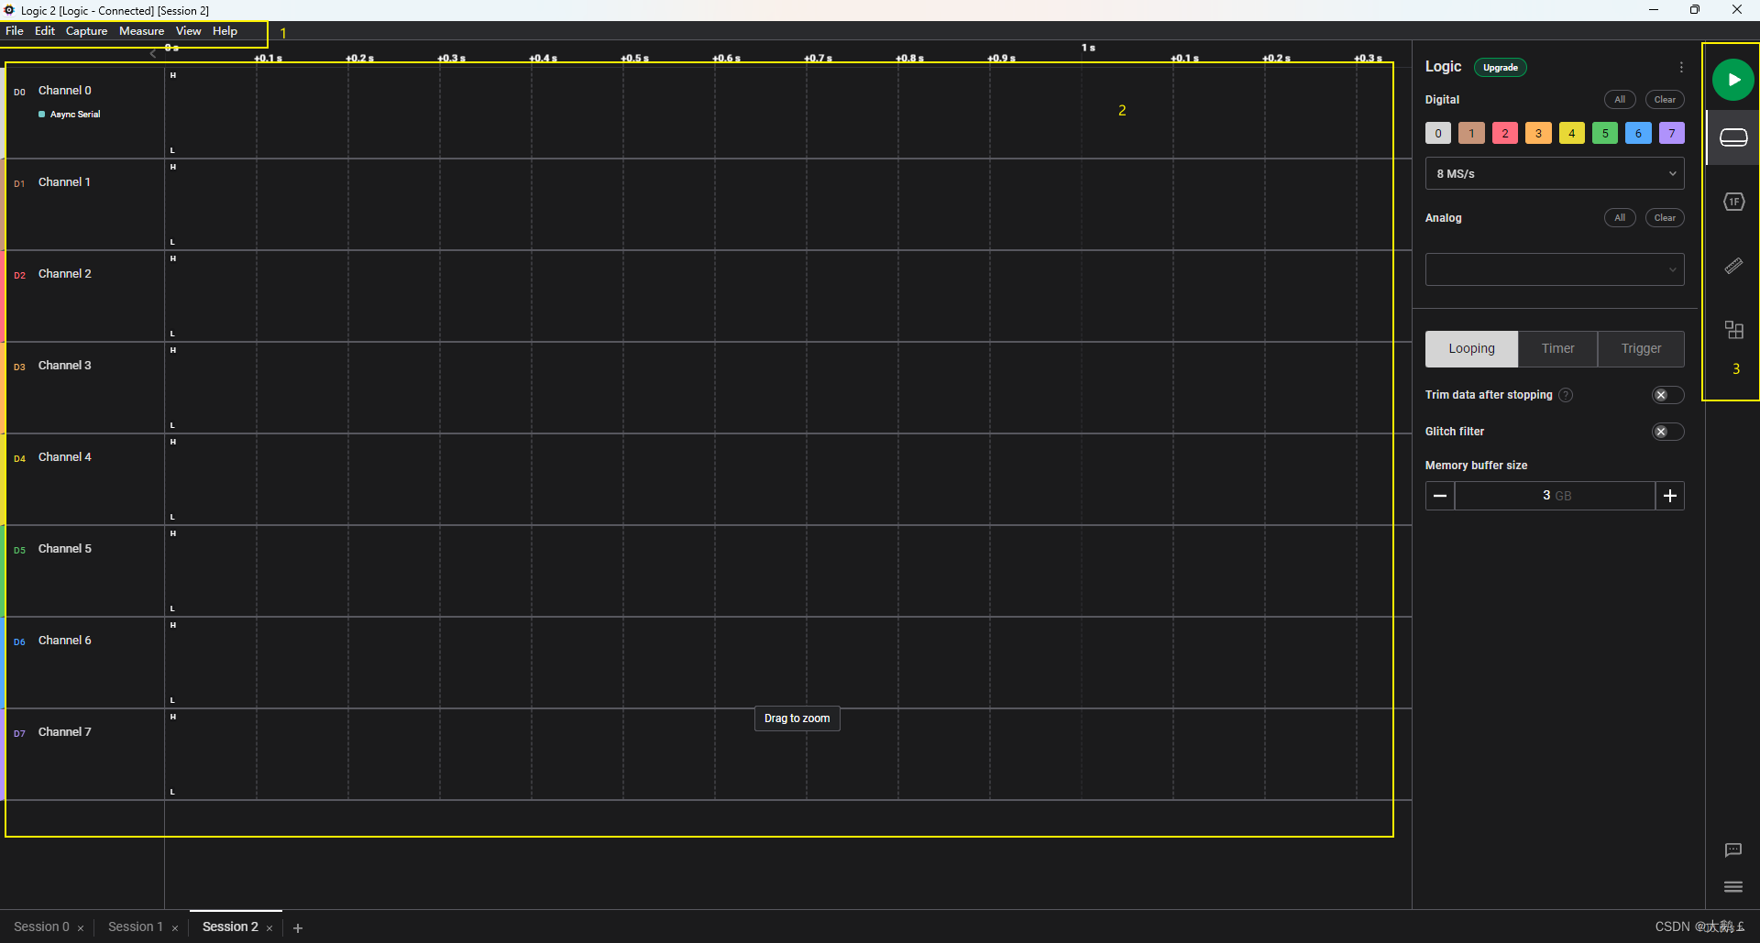Click the help icon beside Trim data
This screenshot has width=1760, height=943.
[1566, 395]
